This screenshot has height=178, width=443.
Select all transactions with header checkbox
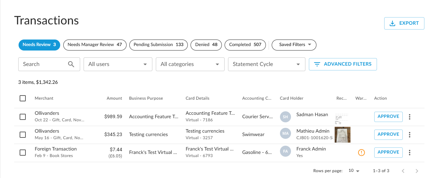23,98
